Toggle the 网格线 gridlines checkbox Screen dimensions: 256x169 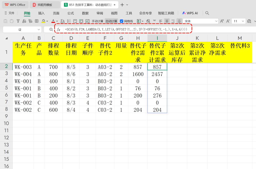tap(121, 21)
